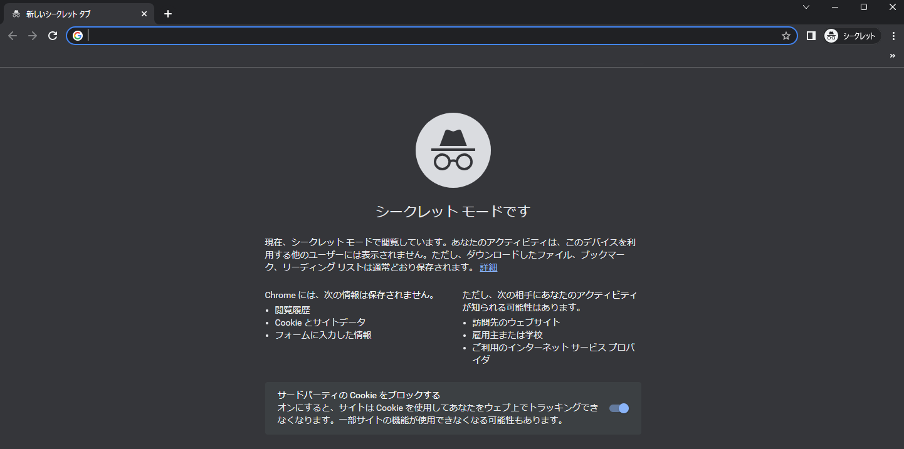Close the 新しいシークレット タブ tab

coord(144,14)
